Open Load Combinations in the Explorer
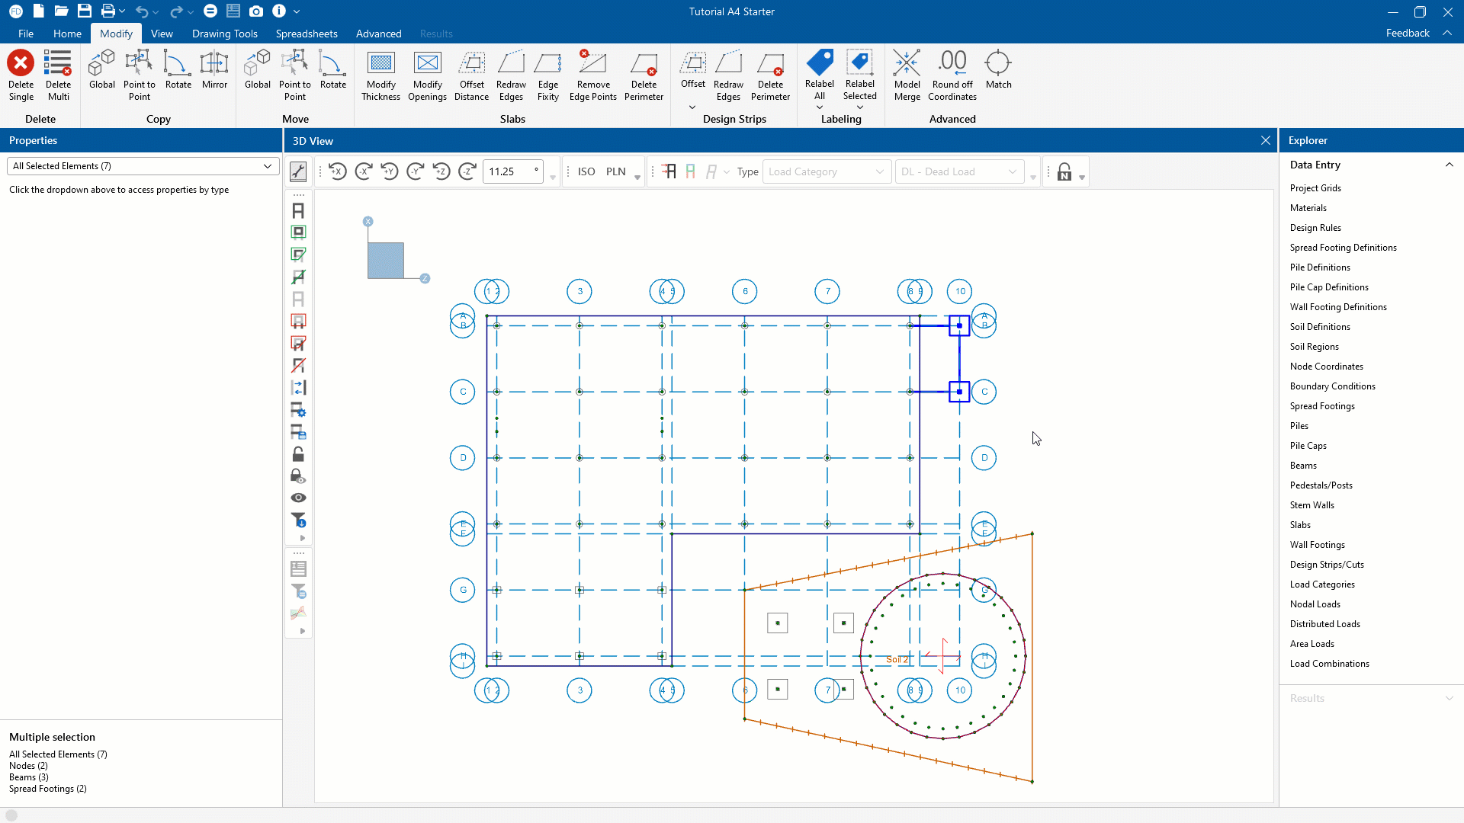This screenshot has height=823, width=1464. pyautogui.click(x=1329, y=664)
